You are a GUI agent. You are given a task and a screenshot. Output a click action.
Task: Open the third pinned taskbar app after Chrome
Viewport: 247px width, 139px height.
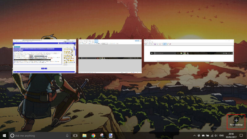point(102,136)
